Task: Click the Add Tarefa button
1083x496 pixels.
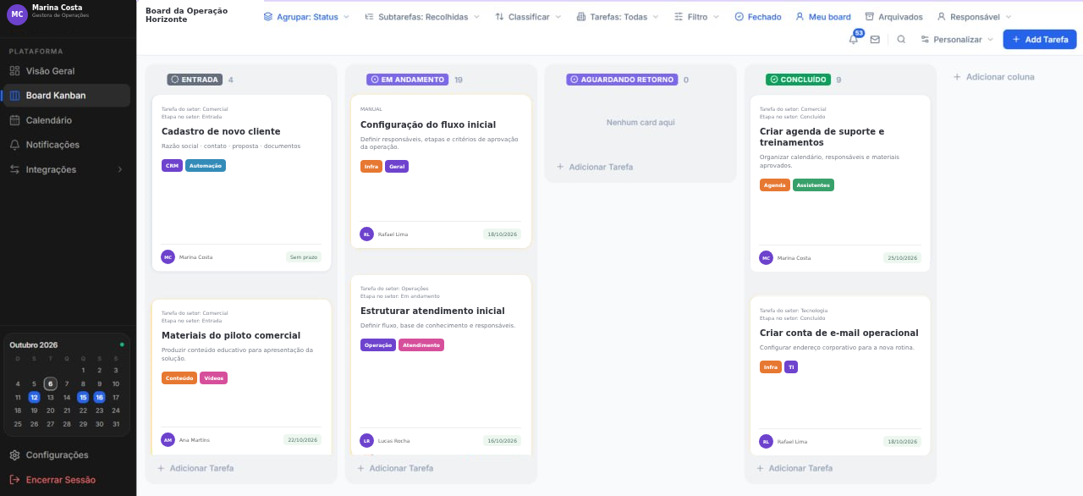Action: tap(1040, 39)
